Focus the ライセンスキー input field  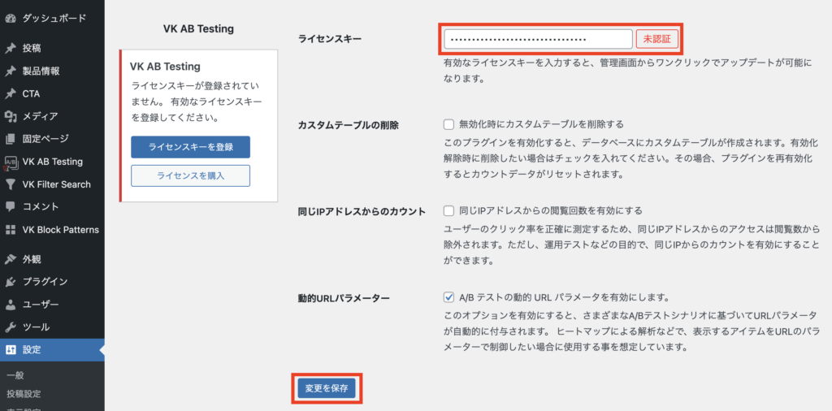(537, 39)
